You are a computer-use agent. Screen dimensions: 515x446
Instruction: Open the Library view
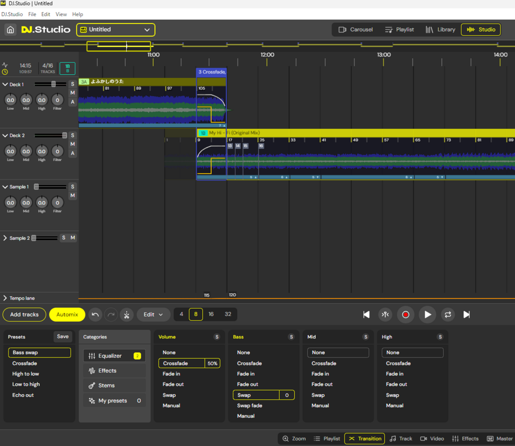pyautogui.click(x=441, y=30)
